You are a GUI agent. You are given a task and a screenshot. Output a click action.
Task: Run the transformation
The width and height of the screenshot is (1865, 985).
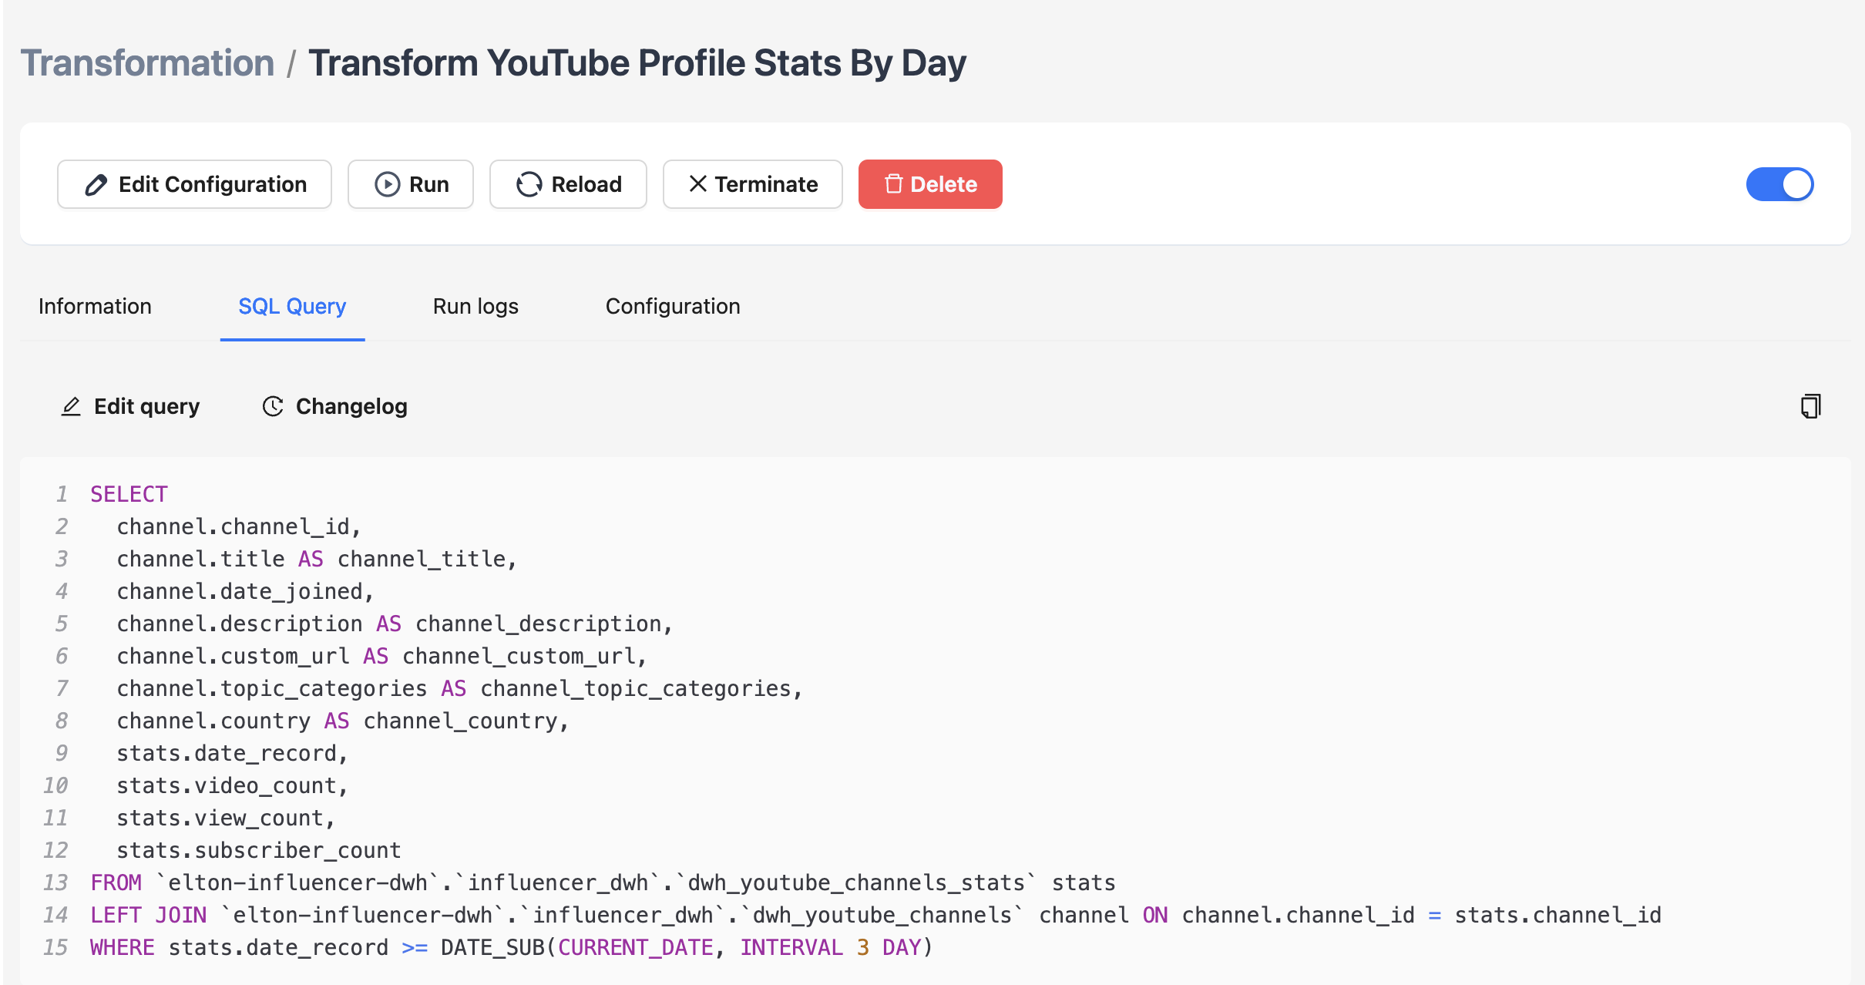(411, 184)
